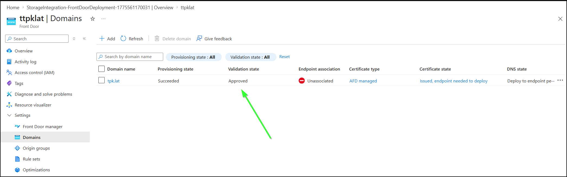This screenshot has width=567, height=177.
Task: Expand sidebar menu groups with up-down arrows
Action: point(74,39)
